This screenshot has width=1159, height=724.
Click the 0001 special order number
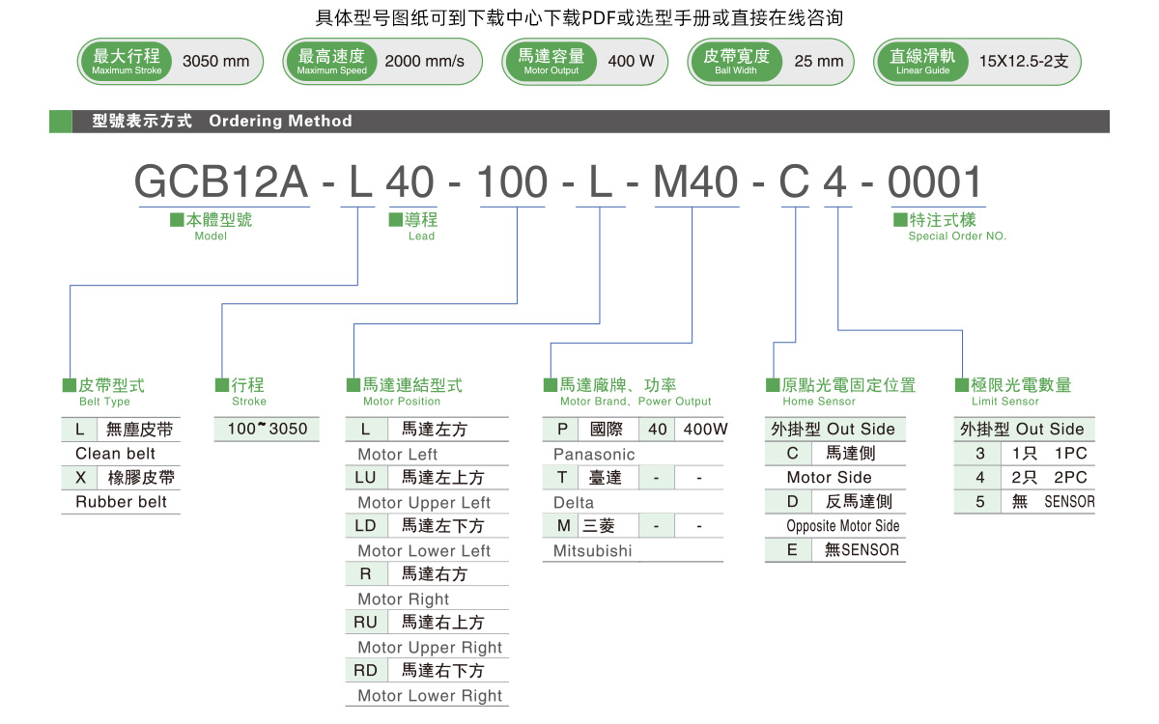(935, 181)
